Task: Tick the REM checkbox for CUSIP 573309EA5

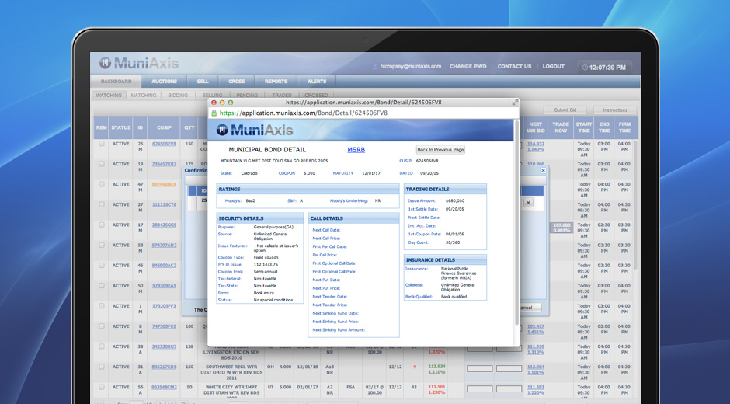Action: coord(102,286)
